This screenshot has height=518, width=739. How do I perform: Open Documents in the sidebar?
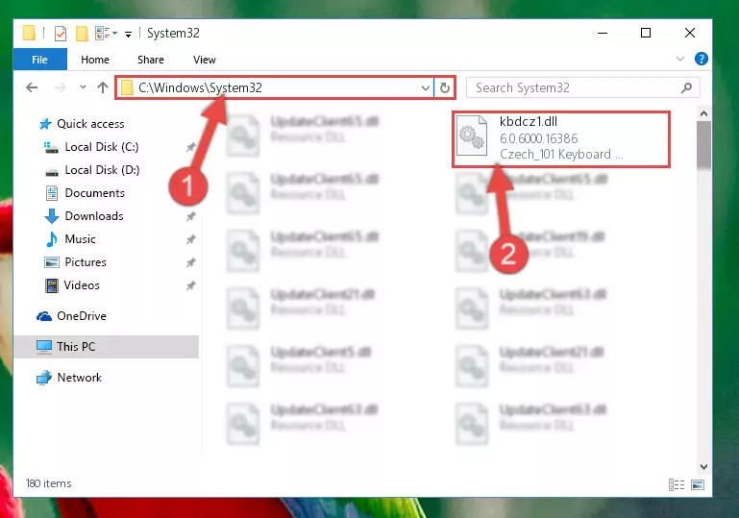pos(95,193)
